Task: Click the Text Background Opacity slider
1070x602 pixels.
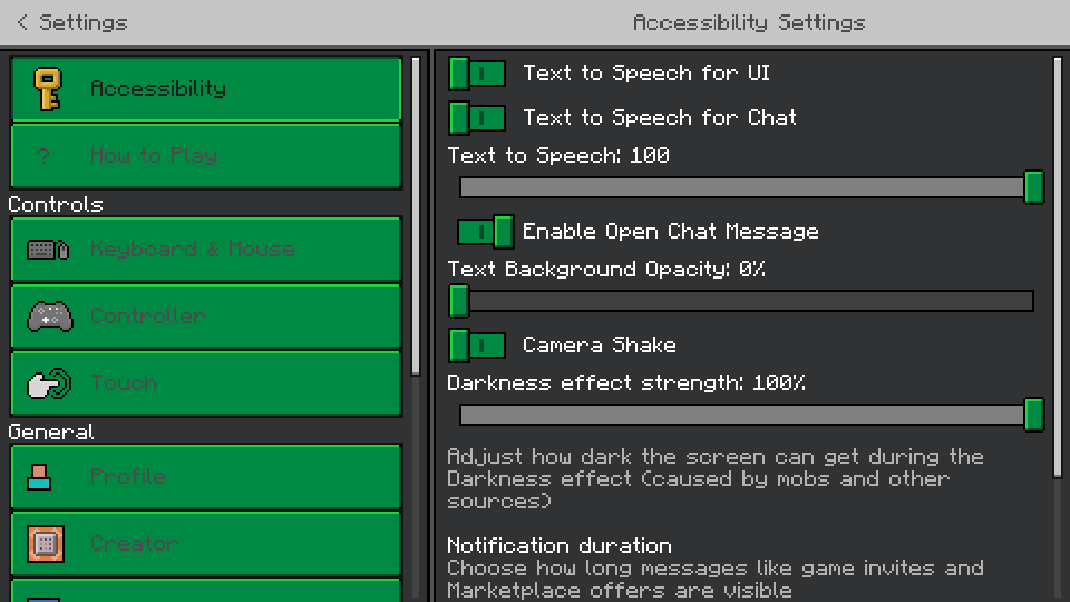Action: [x=747, y=301]
